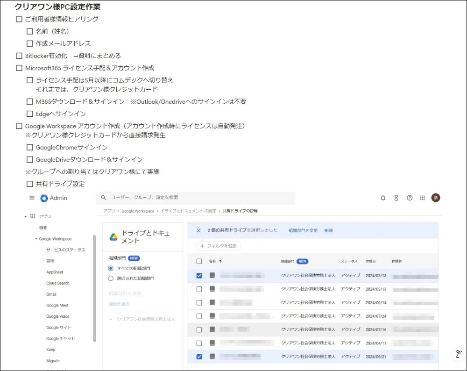The width and height of the screenshot is (467, 371).
Task: Check Microsoft365 ライセンス手配 checkbox
Action: tap(19, 68)
